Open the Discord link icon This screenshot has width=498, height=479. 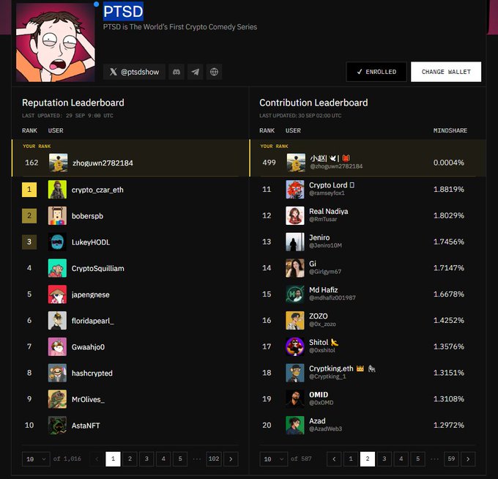(x=176, y=72)
